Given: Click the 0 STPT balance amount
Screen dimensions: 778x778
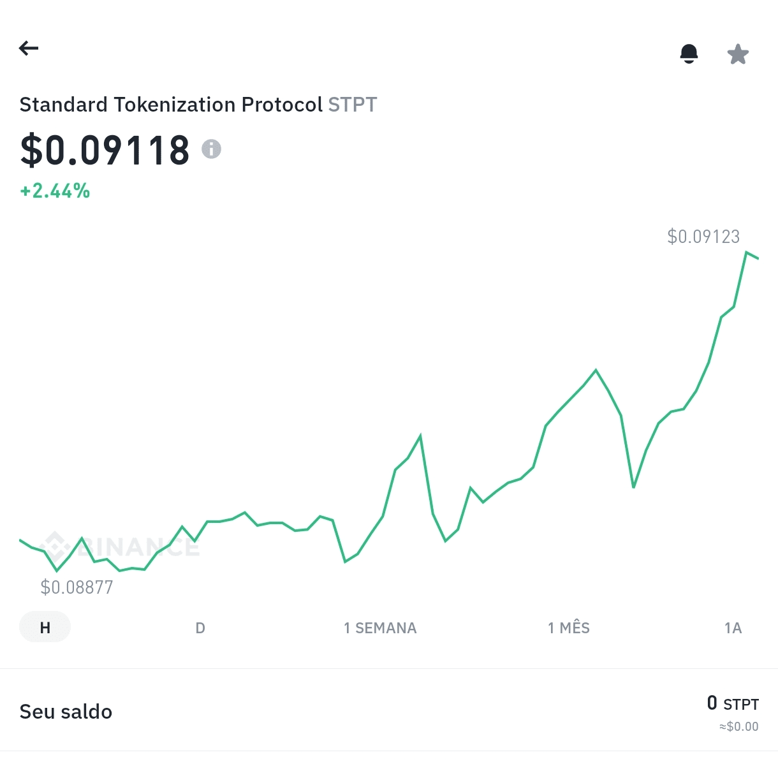Looking at the screenshot, I should coord(733,703).
